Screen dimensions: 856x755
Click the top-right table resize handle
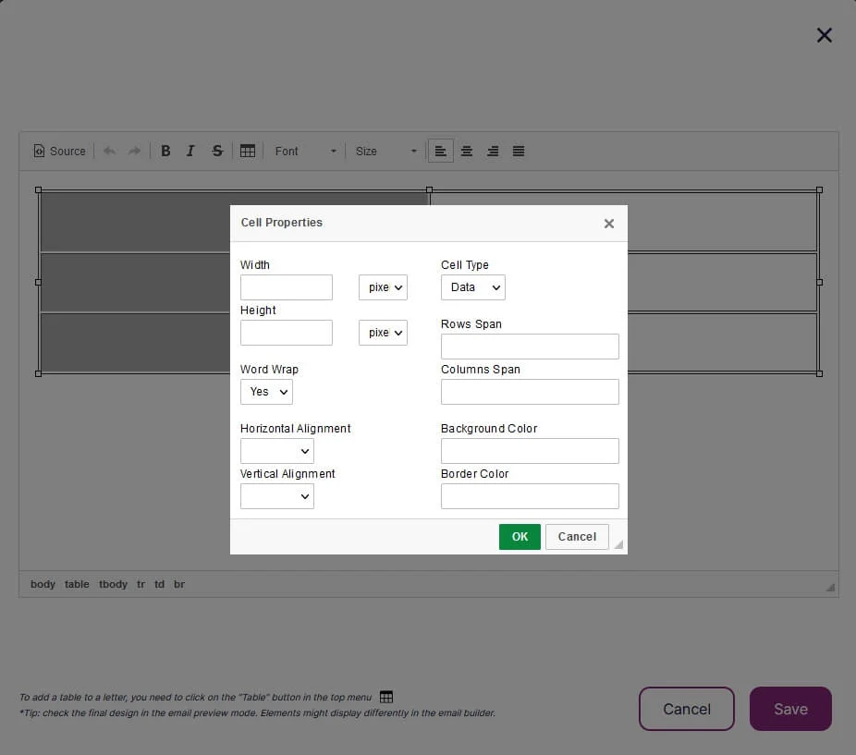click(x=819, y=190)
